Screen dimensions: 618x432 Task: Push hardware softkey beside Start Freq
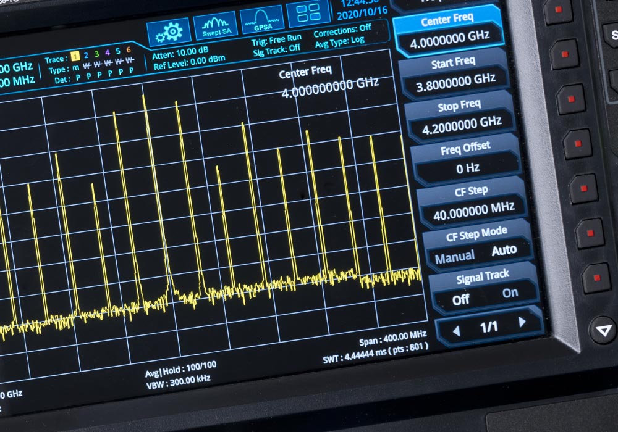pyautogui.click(x=564, y=54)
